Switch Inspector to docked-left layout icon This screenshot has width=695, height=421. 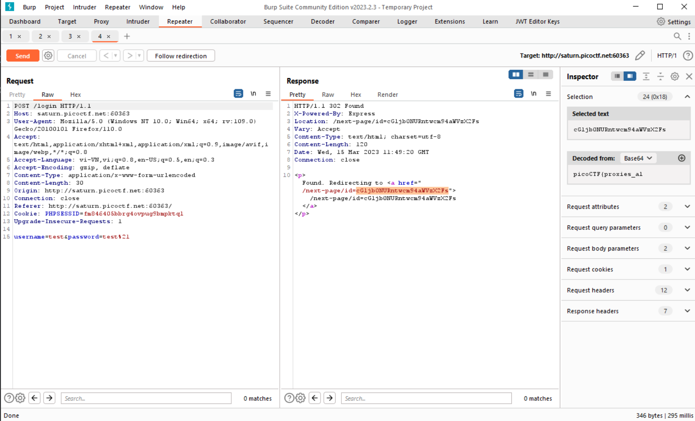[x=617, y=76]
